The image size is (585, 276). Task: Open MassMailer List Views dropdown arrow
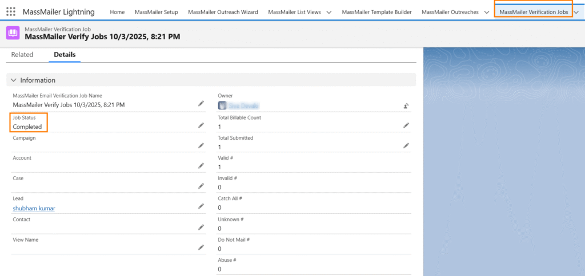click(x=328, y=13)
